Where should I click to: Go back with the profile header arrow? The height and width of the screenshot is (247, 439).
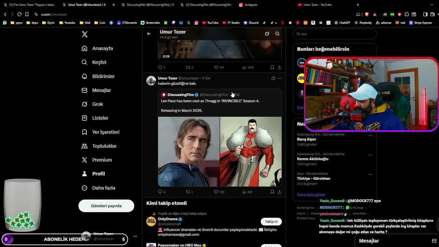(149, 34)
